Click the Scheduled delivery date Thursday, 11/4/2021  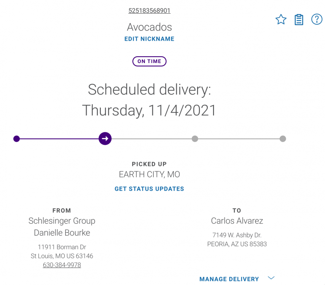(x=149, y=110)
